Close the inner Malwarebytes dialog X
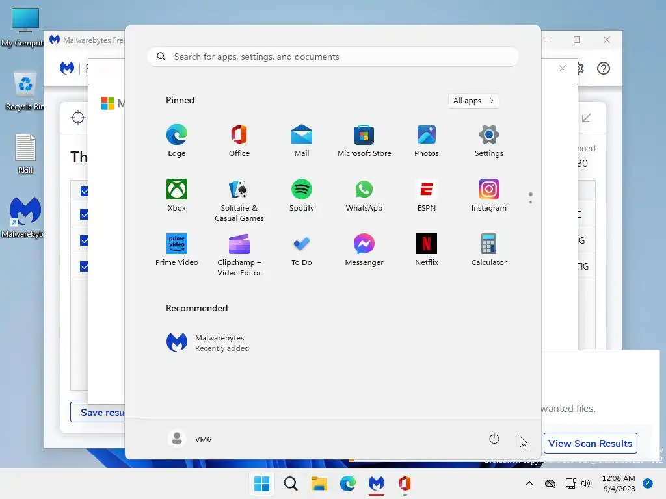 coord(563,68)
